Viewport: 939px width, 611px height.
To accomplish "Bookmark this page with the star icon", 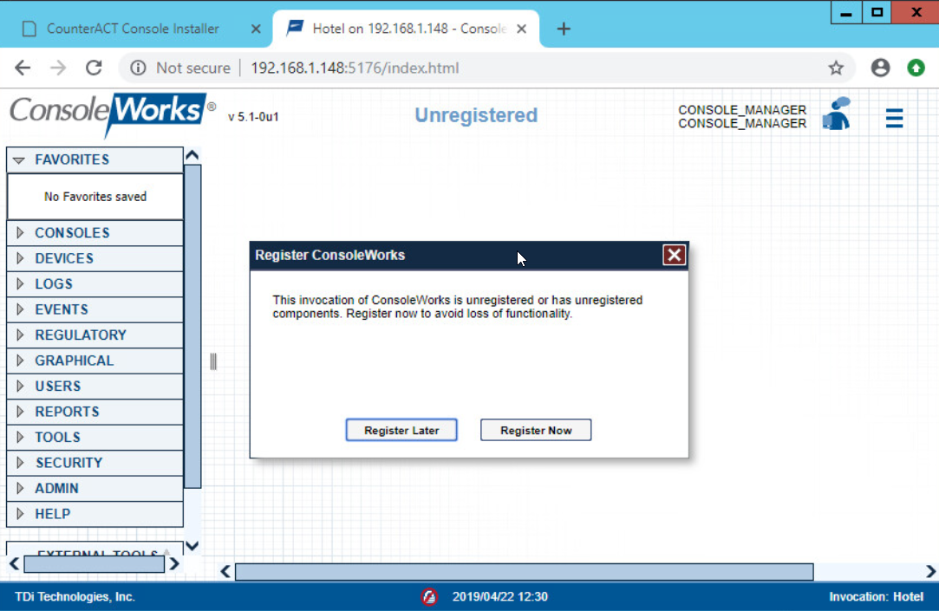I will pyautogui.click(x=836, y=68).
